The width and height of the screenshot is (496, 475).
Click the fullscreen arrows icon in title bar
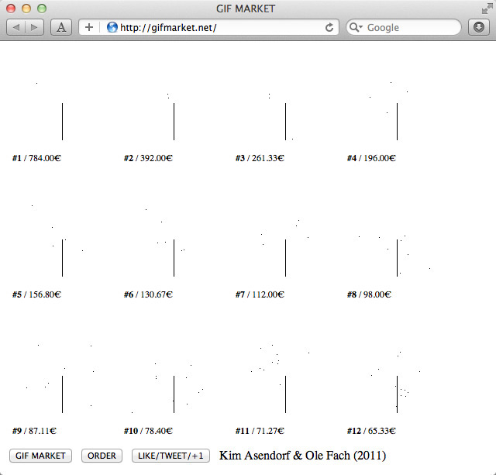click(x=486, y=9)
